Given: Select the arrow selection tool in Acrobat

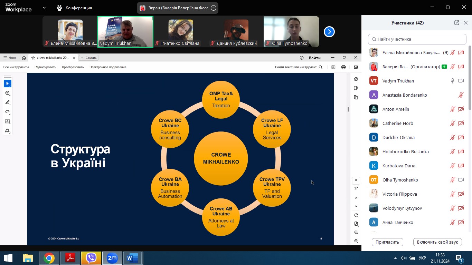Looking at the screenshot, I should [8, 84].
